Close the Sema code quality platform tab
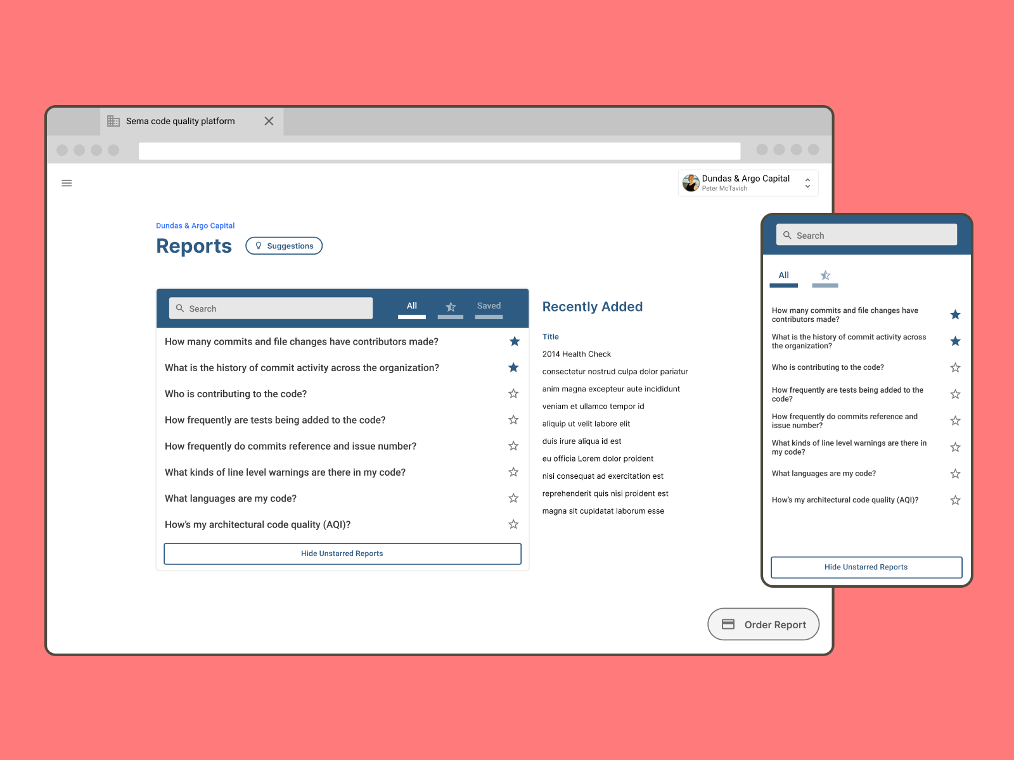This screenshot has height=760, width=1014. click(x=269, y=121)
